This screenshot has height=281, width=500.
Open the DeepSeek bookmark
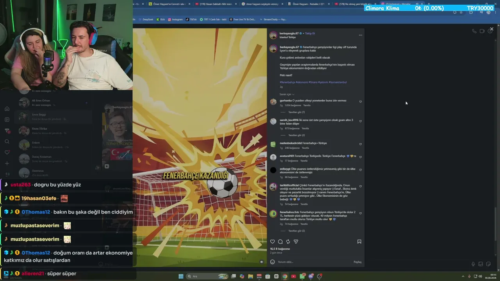[x=146, y=20]
